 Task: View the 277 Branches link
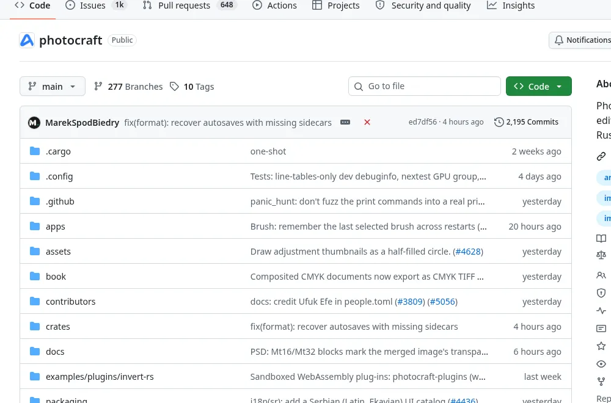128,87
